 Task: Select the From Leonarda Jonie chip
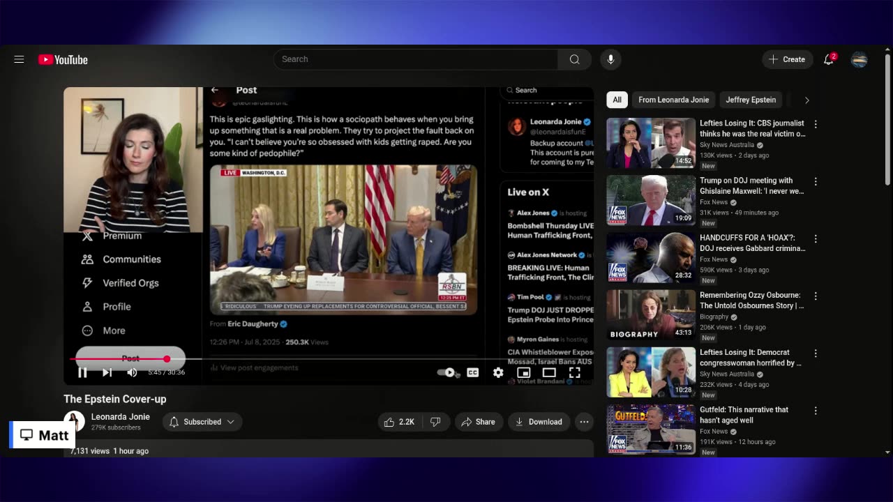pos(673,100)
